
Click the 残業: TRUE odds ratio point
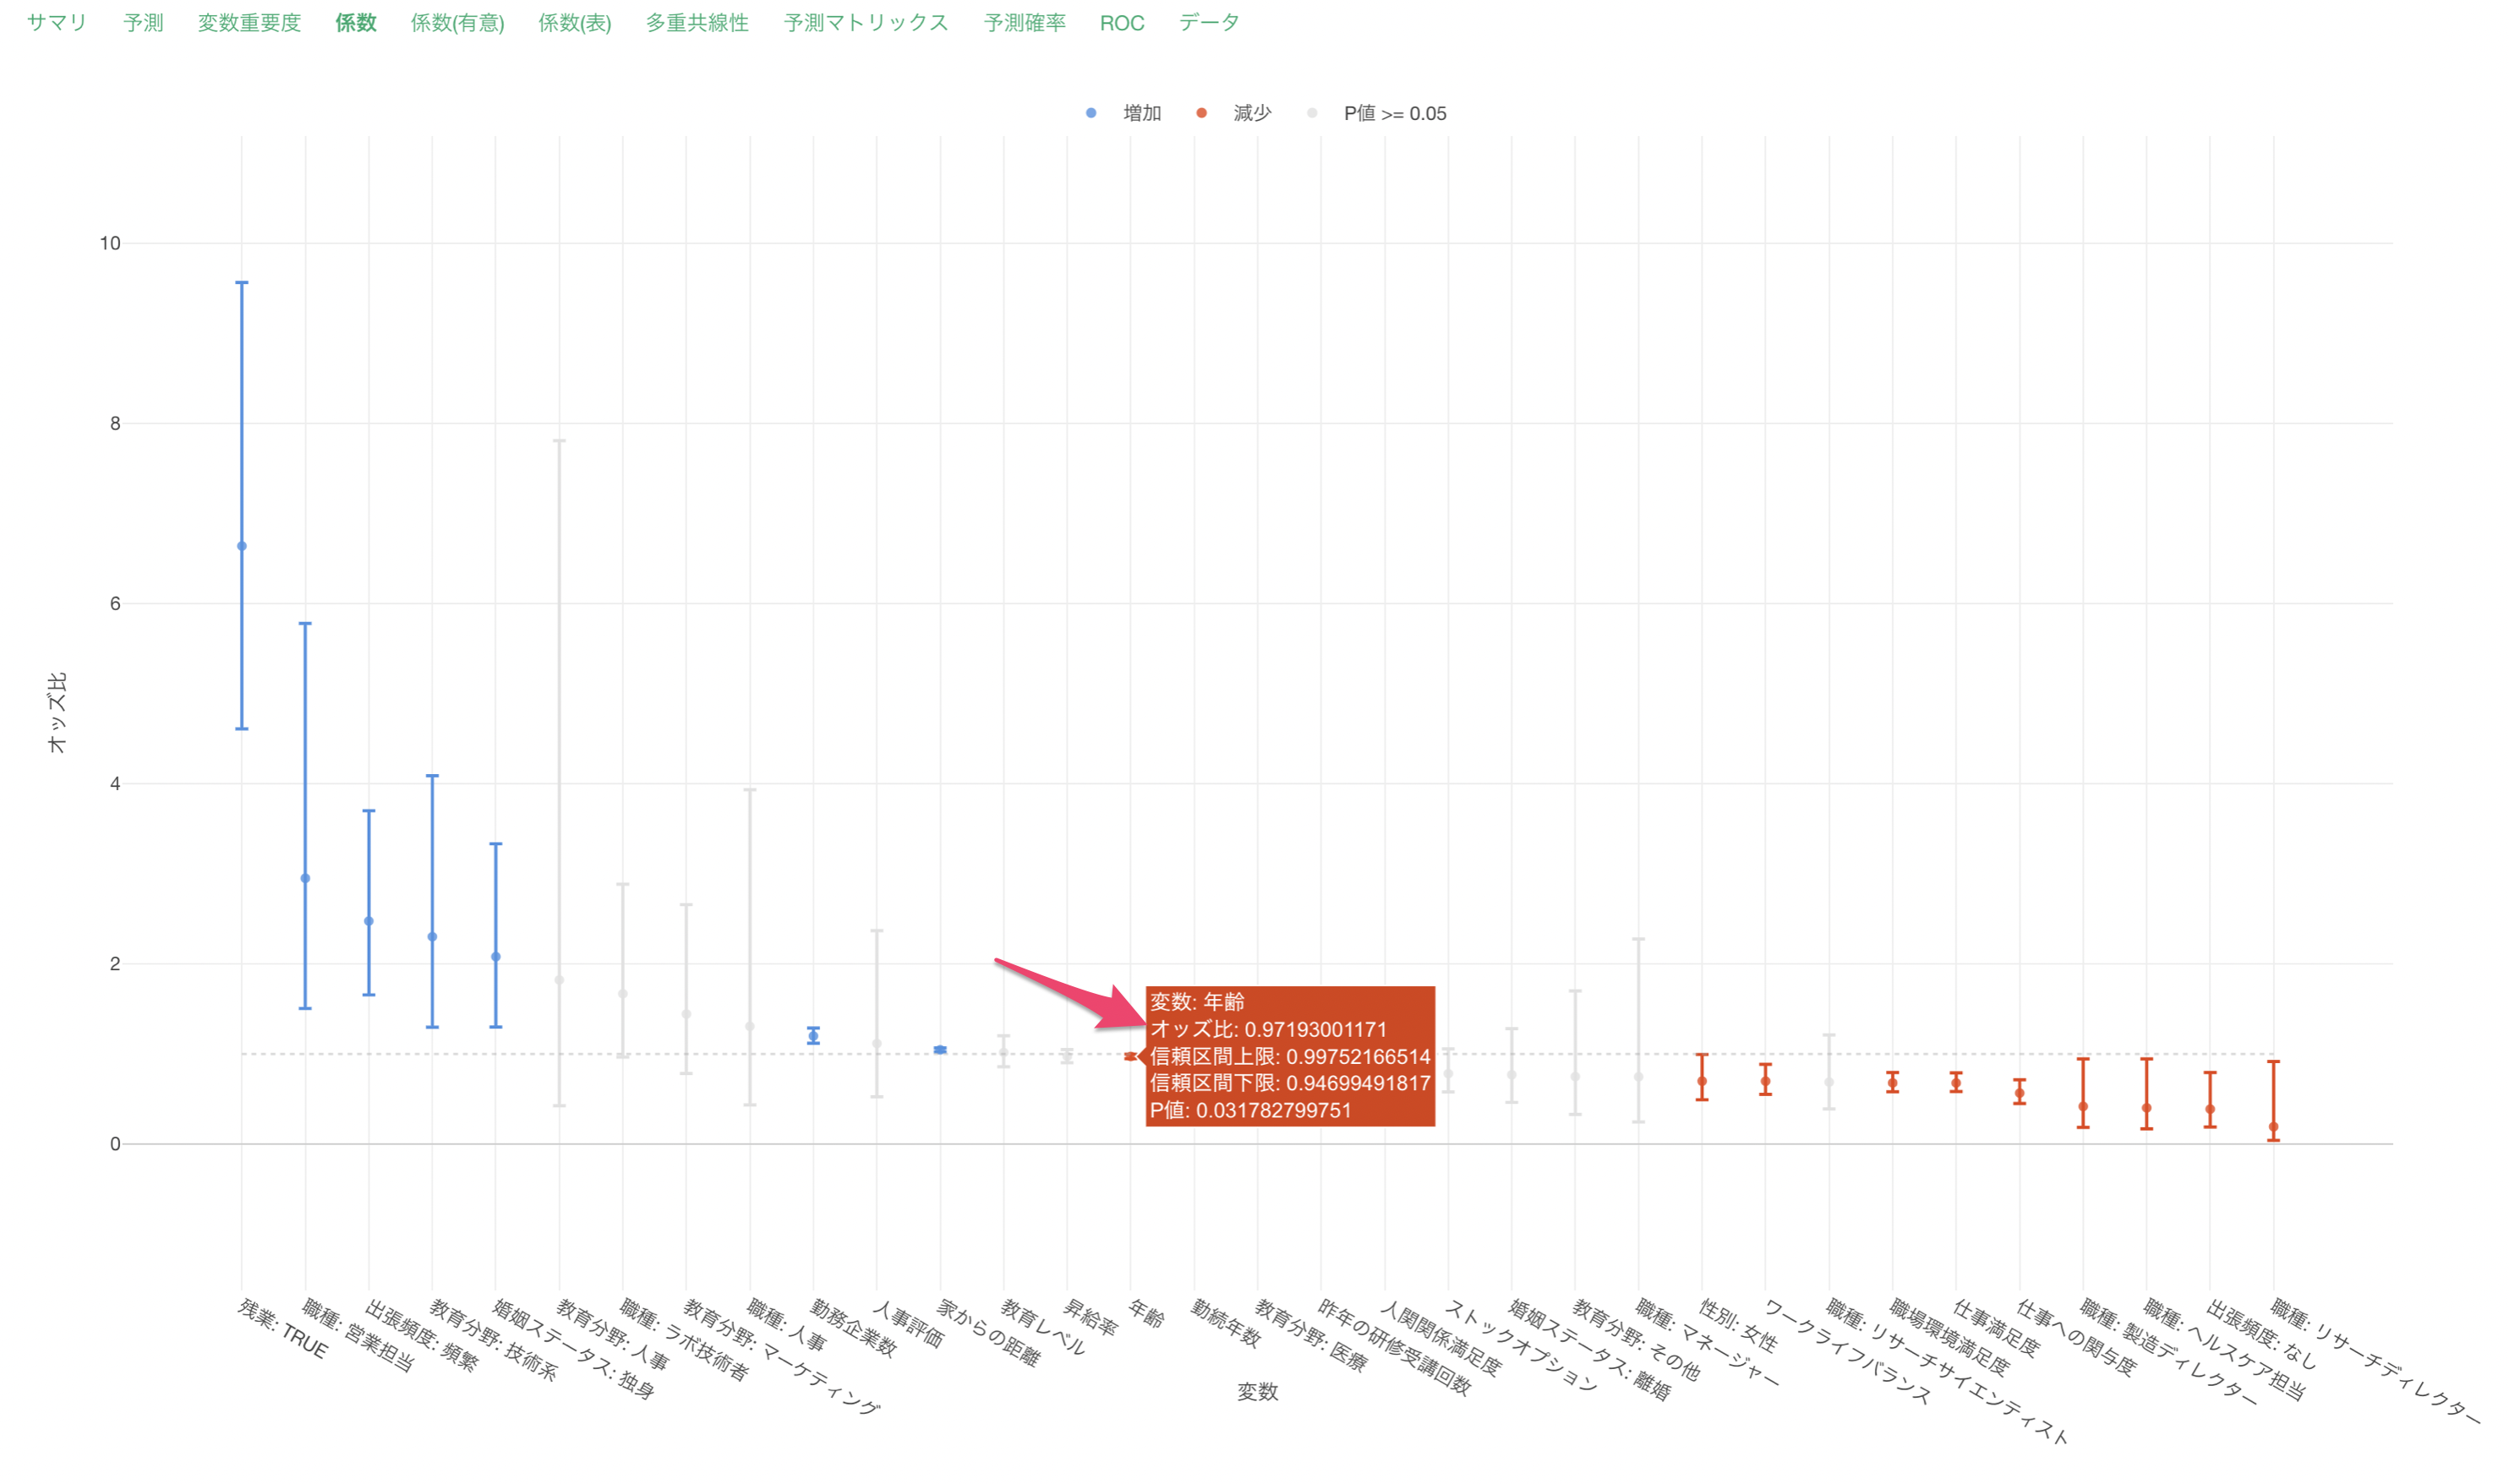click(242, 546)
